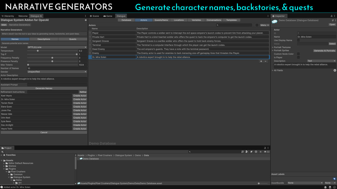337x189 pixels.
Task: Filter Project by import log type
Action: coord(256,152)
